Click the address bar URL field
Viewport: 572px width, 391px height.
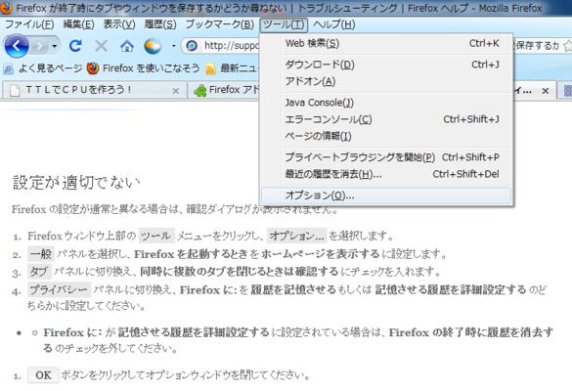232,46
